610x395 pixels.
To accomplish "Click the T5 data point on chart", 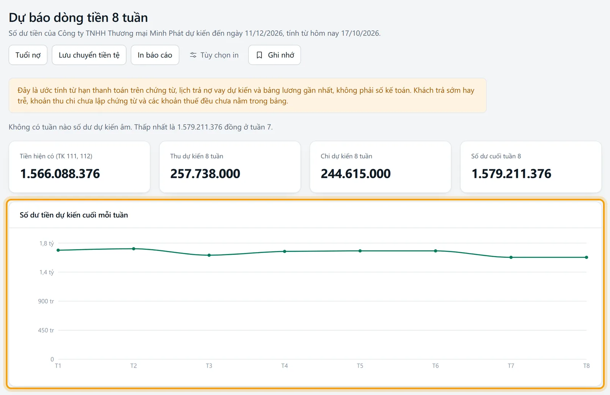I will pyautogui.click(x=360, y=251).
